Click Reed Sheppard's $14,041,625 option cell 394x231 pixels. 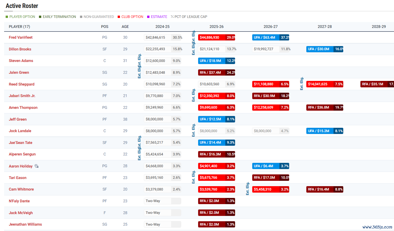point(325,84)
